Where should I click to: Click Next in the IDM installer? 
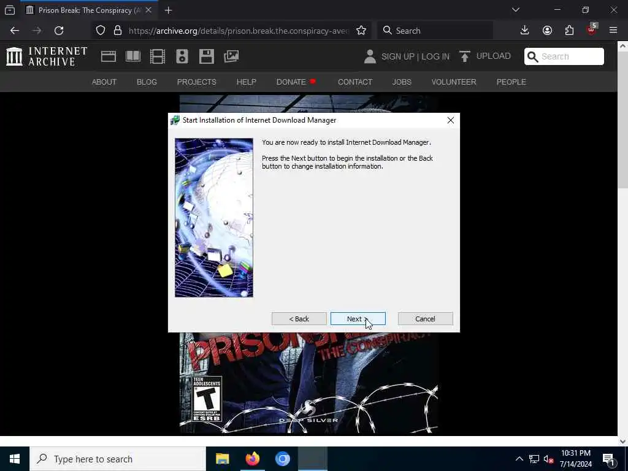pyautogui.click(x=358, y=319)
